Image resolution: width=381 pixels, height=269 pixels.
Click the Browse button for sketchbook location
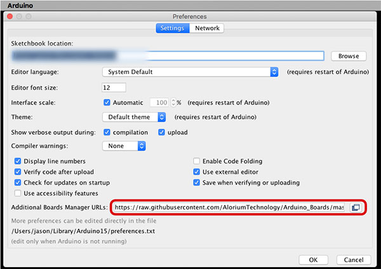[349, 56]
